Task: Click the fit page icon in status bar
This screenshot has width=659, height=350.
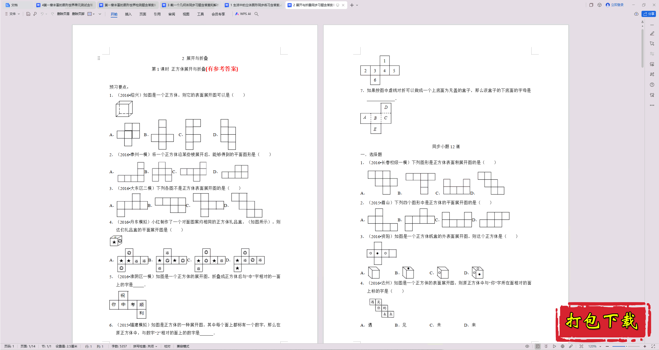Action: coord(581,346)
